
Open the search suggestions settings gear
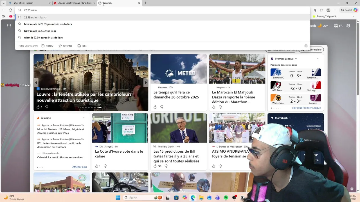[x=306, y=46]
